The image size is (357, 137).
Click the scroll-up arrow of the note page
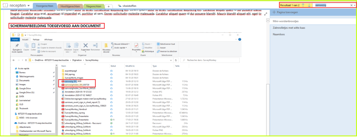[x=268, y=21]
